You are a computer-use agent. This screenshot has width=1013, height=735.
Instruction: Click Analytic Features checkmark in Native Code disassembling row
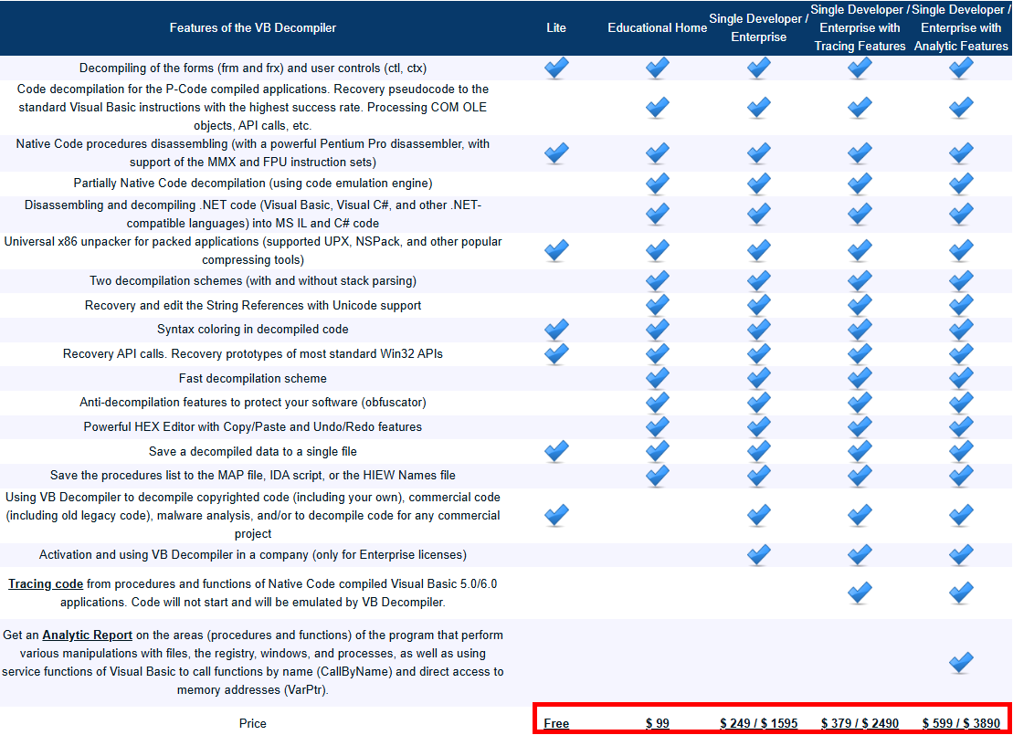pyautogui.click(x=961, y=153)
